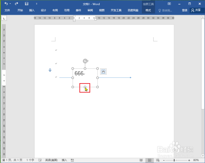Screen dimensions: 205x163
Task: Click the vertical scrollbar down arrow
Action: tap(203, 156)
